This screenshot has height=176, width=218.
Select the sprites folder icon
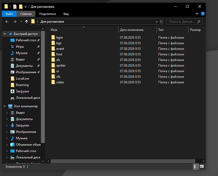(53, 65)
